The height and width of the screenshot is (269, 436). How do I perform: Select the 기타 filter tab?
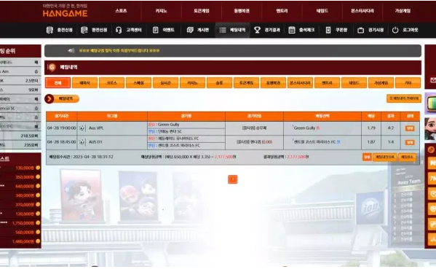(408, 83)
